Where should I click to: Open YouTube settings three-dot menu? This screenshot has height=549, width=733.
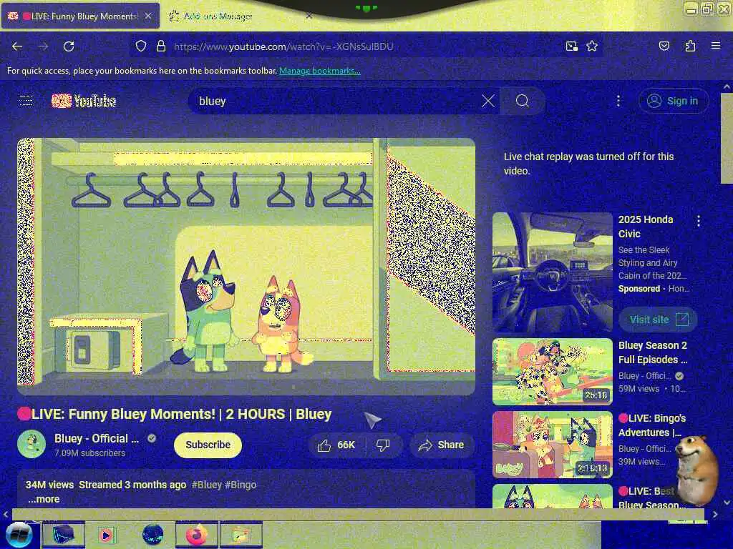click(618, 101)
